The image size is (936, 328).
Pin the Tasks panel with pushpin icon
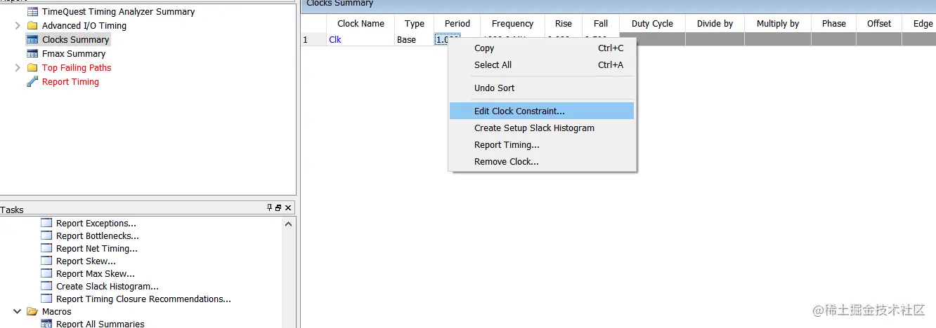[270, 208]
